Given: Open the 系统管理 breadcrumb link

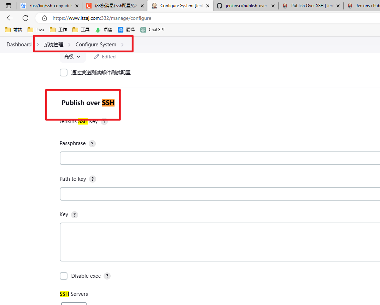Looking at the screenshot, I should point(54,45).
